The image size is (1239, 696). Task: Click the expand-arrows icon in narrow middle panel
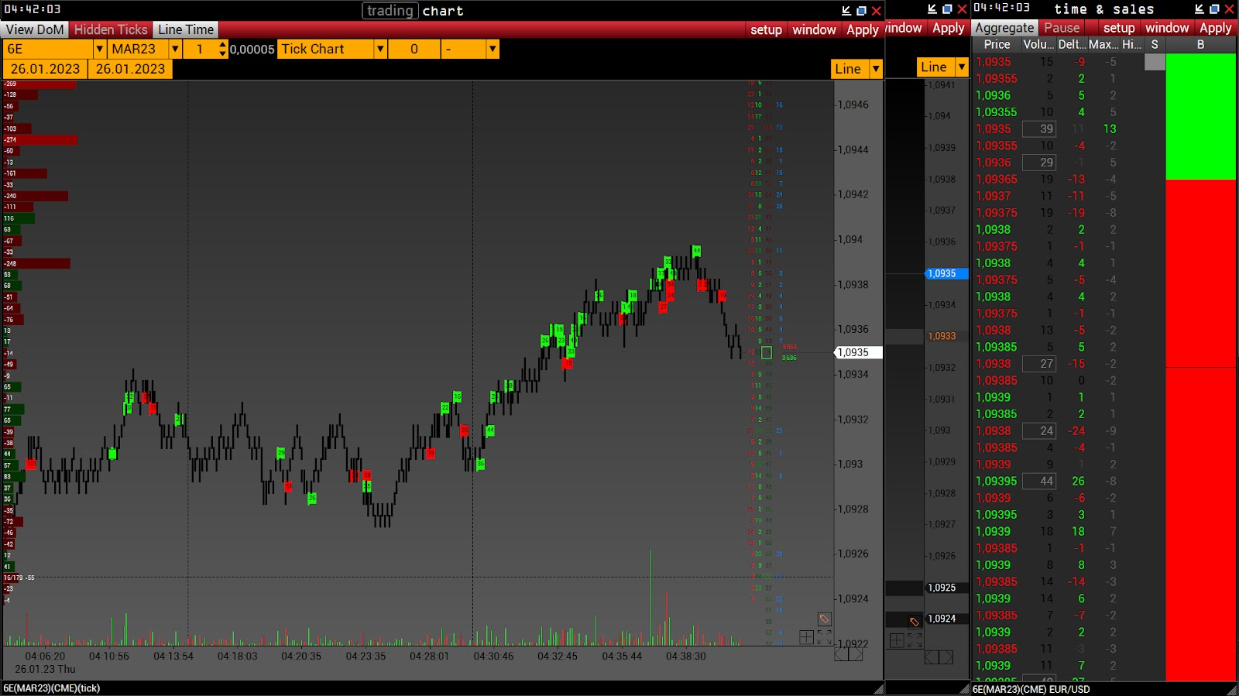click(915, 640)
